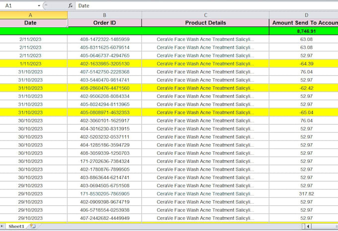Click product details for order 171-8530205-7865905
The image size is (338, 231).
click(205, 194)
